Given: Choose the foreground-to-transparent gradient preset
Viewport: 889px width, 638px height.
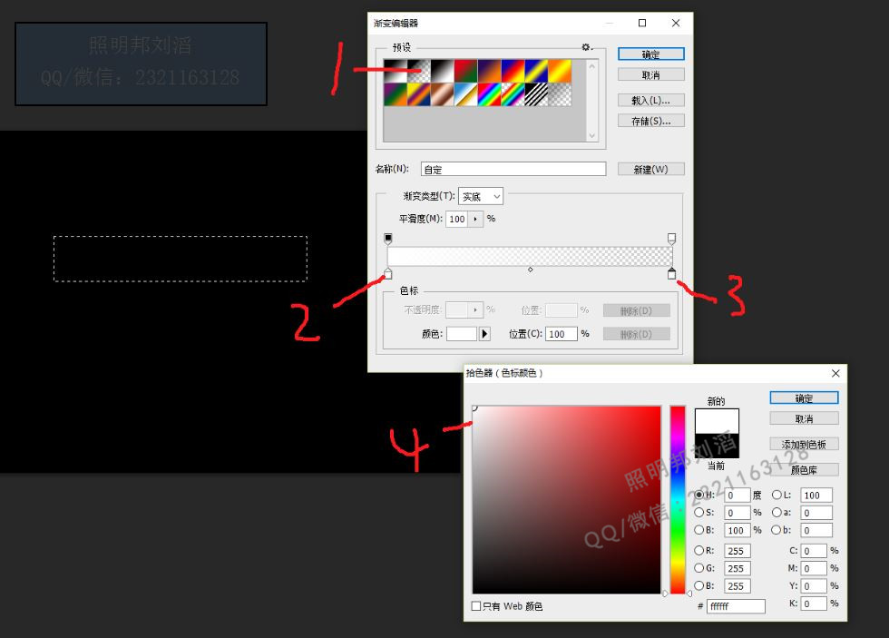Looking at the screenshot, I should coord(419,71).
